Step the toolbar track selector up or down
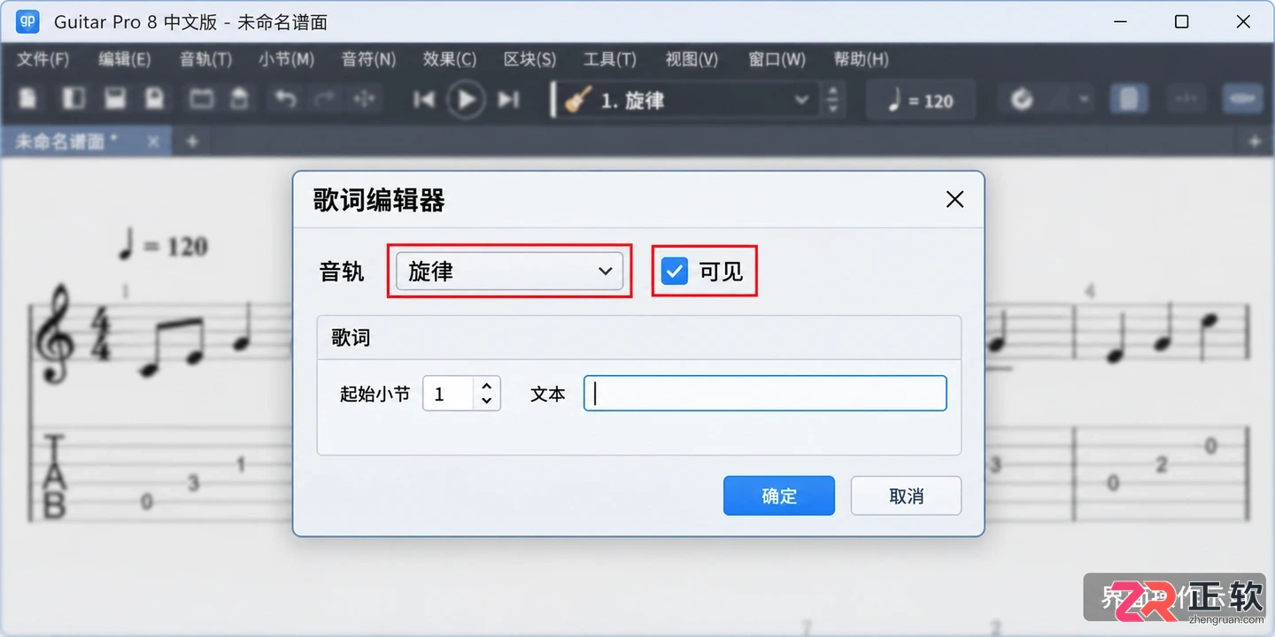The image size is (1275, 637). [x=831, y=100]
